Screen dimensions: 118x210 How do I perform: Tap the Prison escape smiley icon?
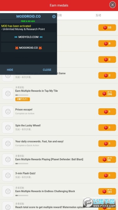click(x=8, y=111)
